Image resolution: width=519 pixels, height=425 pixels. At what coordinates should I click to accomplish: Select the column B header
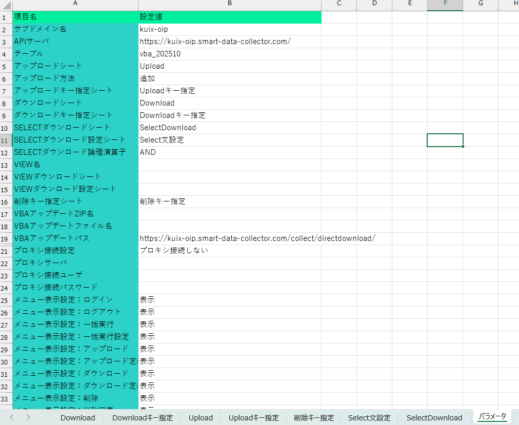[x=229, y=5]
